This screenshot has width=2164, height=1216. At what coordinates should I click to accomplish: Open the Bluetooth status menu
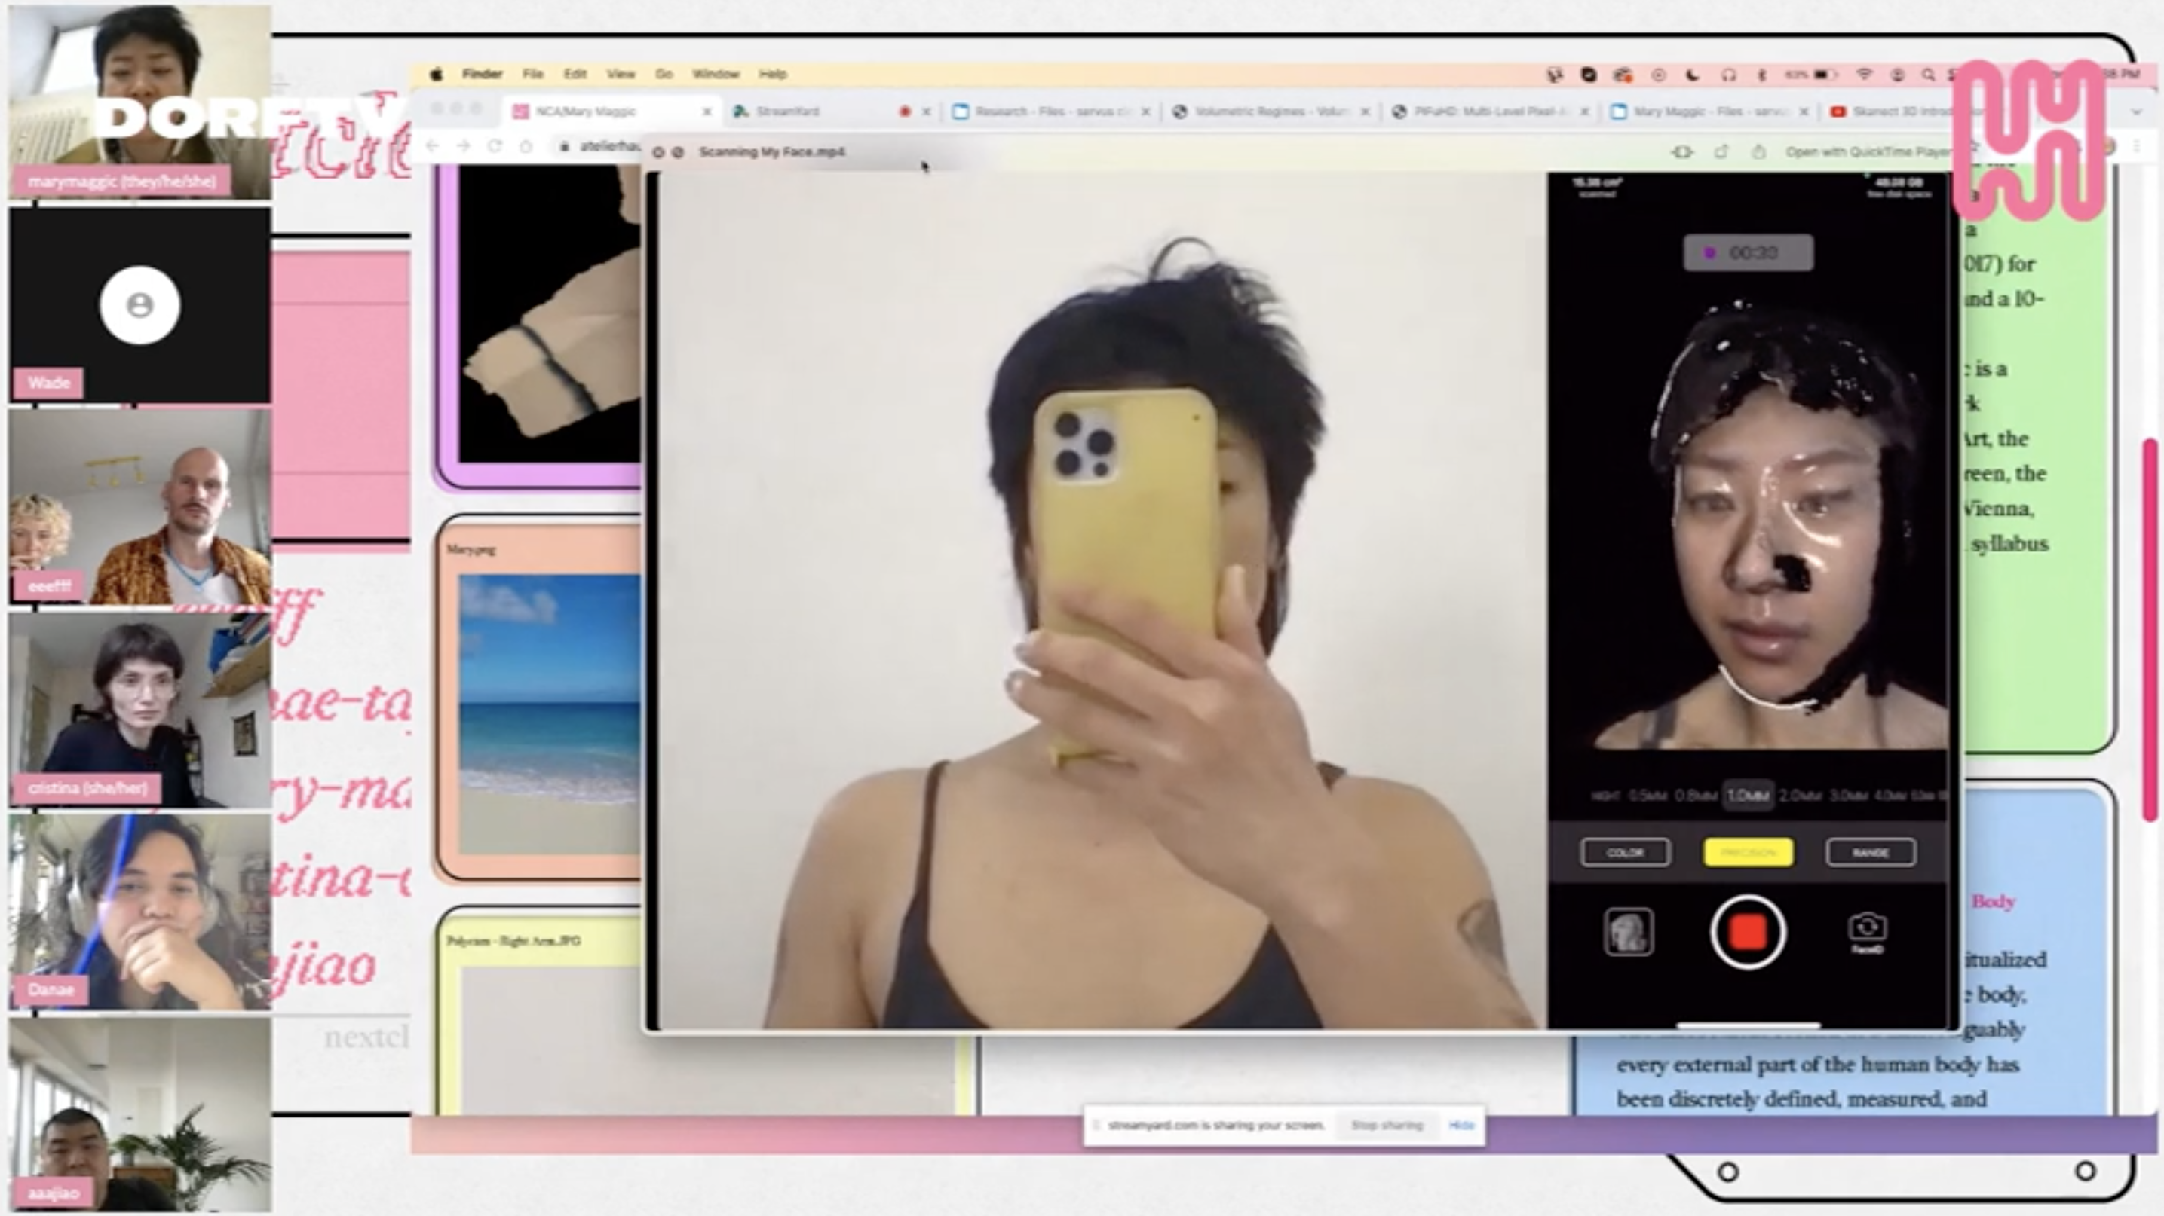(1761, 75)
